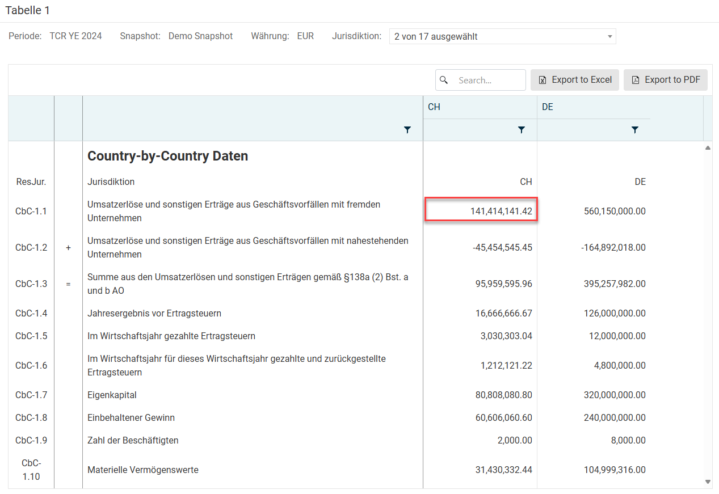Click the PDF file icon on export button
719x494 pixels.
(x=636, y=80)
